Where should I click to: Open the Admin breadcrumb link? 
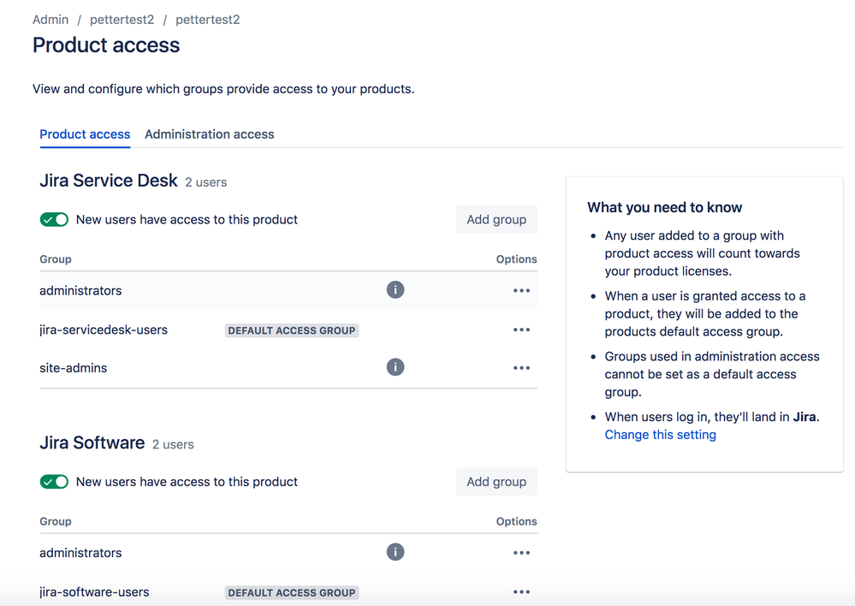pyautogui.click(x=50, y=19)
